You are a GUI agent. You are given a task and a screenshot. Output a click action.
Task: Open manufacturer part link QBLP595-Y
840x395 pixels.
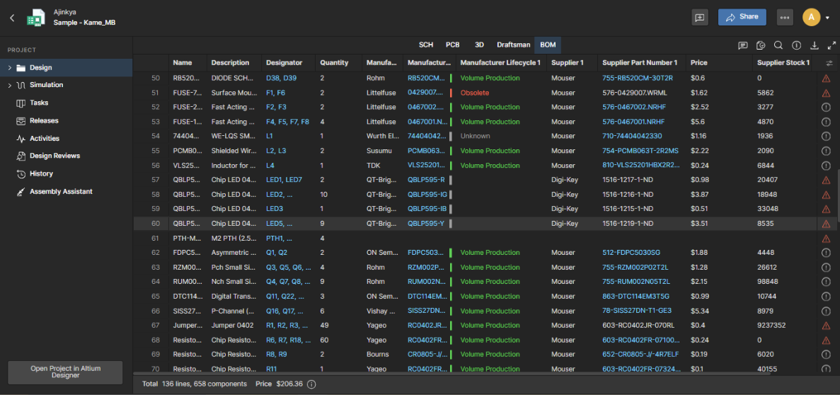426,224
